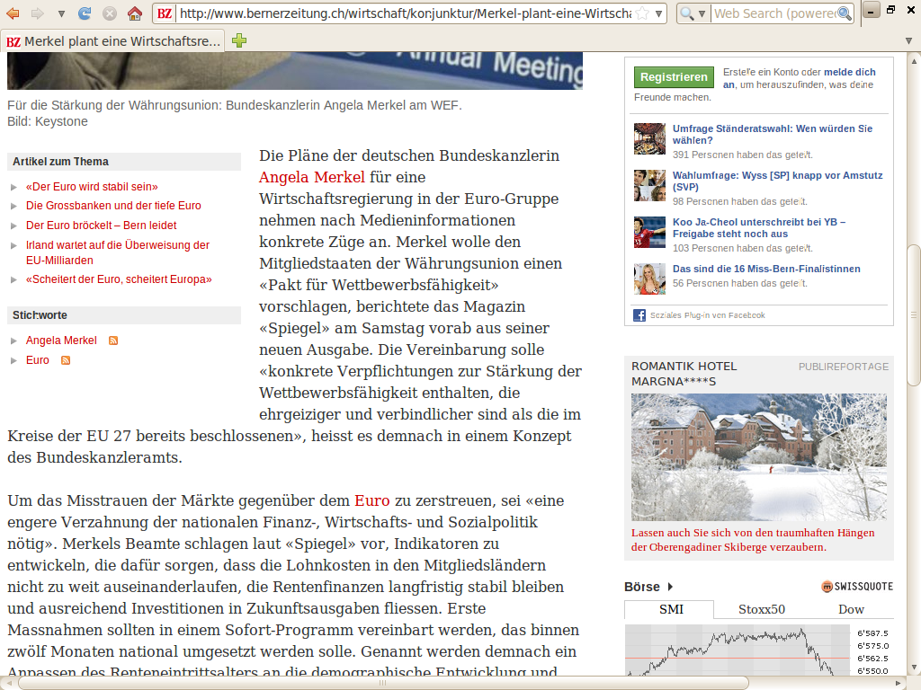Open a new tab with the green plus
The height and width of the screenshot is (690, 921).
pyautogui.click(x=239, y=40)
